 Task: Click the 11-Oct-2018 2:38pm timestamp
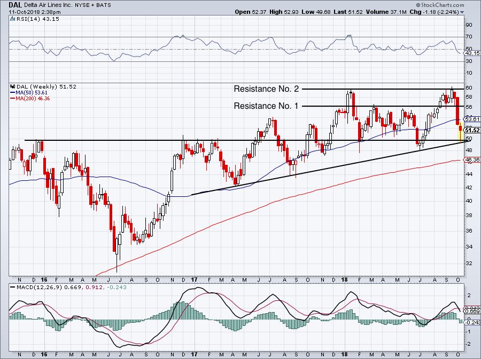click(35, 12)
